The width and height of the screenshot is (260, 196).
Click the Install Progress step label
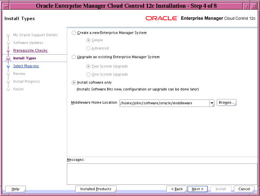click(26, 82)
